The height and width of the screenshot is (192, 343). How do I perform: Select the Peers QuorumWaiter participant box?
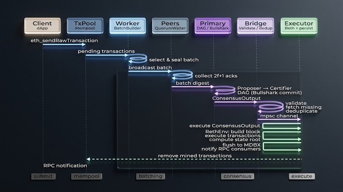pyautogui.click(x=170, y=26)
